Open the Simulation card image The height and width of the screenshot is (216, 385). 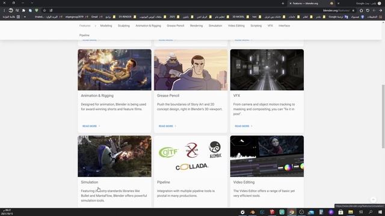click(x=115, y=156)
